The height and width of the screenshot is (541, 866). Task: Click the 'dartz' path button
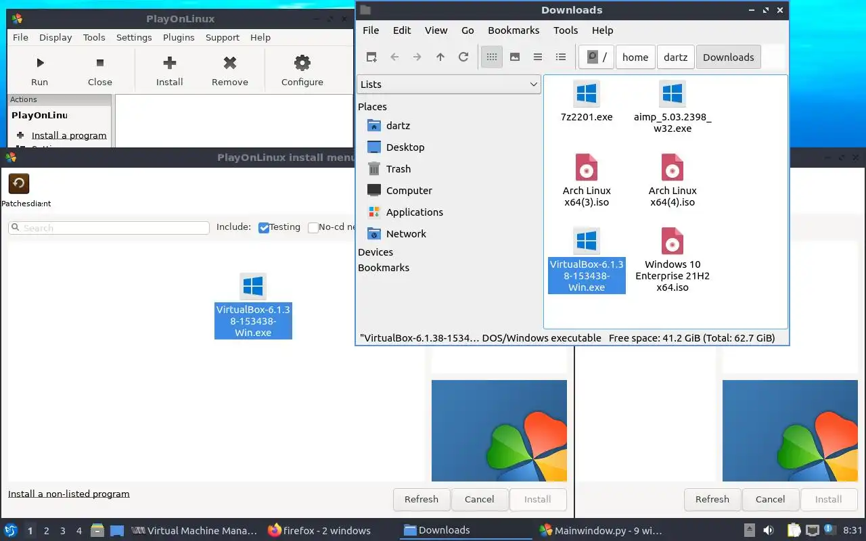click(675, 57)
